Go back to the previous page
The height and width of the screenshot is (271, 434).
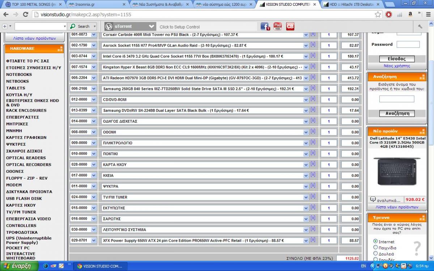(x=6, y=15)
